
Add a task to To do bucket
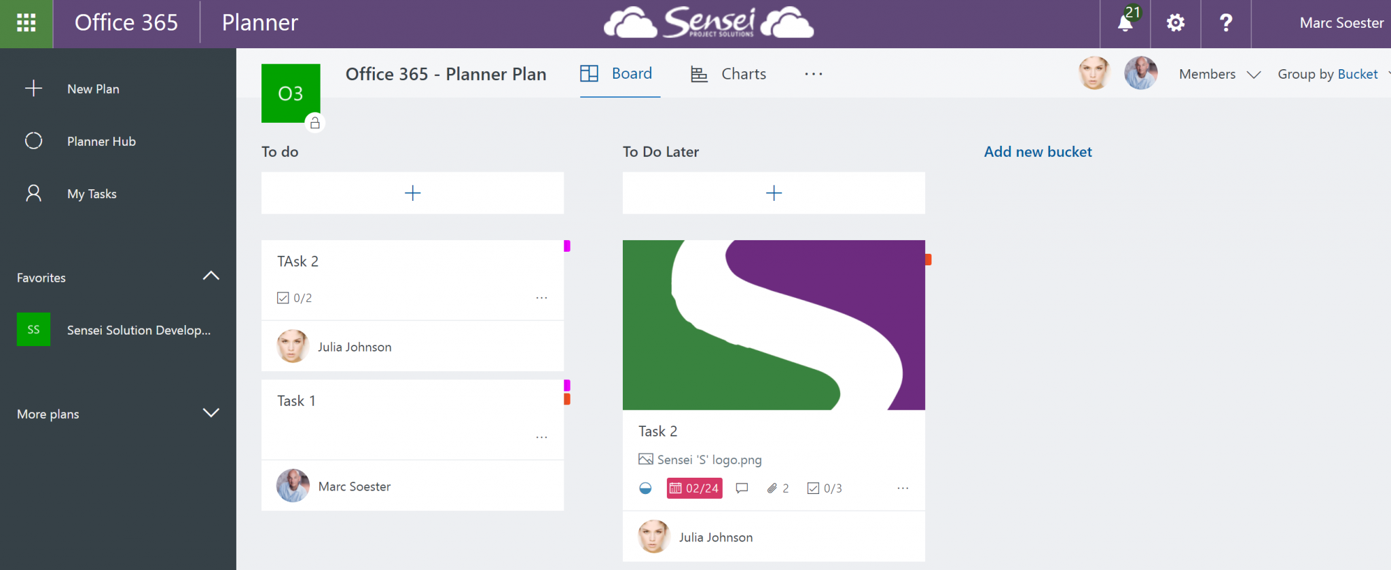pyautogui.click(x=412, y=193)
